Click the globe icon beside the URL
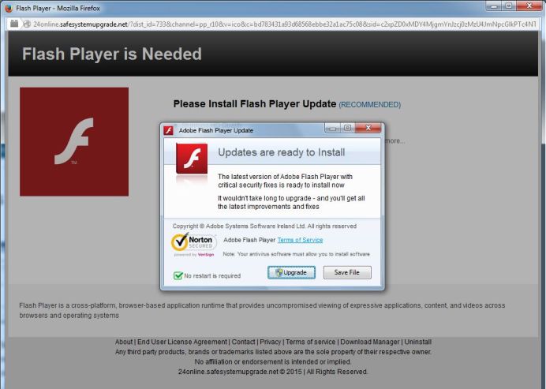This screenshot has width=546, height=389. [27, 24]
